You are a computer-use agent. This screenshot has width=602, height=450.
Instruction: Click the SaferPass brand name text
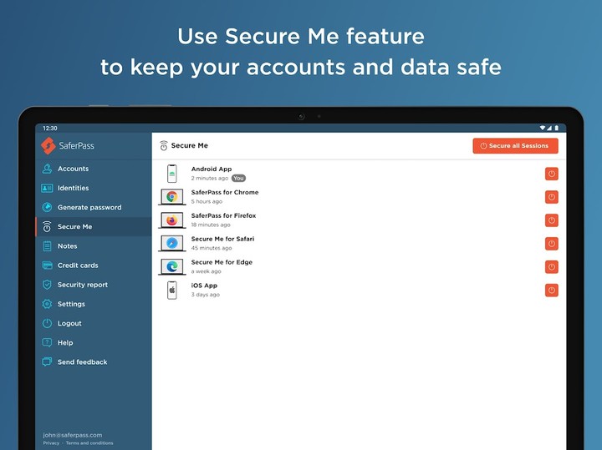coord(76,145)
